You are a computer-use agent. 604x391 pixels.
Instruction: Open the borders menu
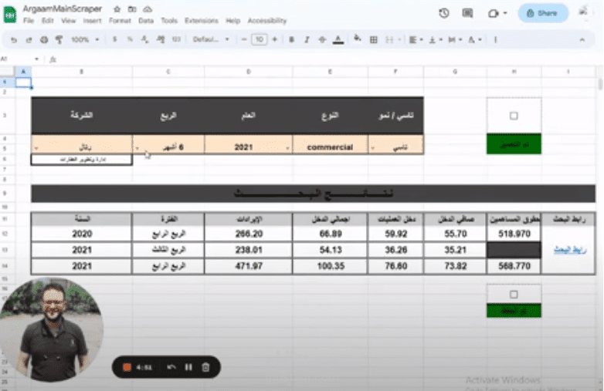(373, 39)
